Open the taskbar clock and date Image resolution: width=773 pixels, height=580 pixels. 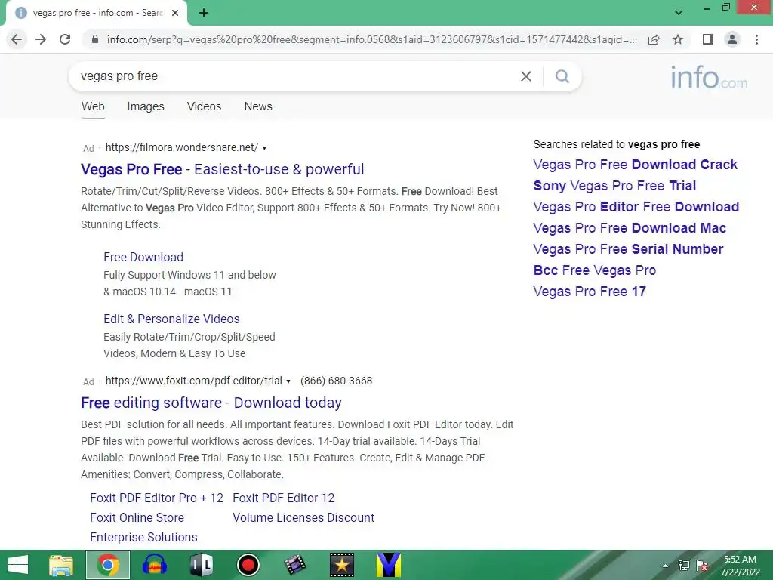pyautogui.click(x=740, y=566)
